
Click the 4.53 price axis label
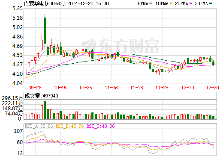point(18,55)
